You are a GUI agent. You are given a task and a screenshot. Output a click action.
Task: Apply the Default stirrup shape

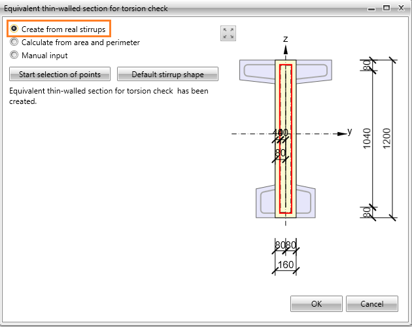coord(167,74)
